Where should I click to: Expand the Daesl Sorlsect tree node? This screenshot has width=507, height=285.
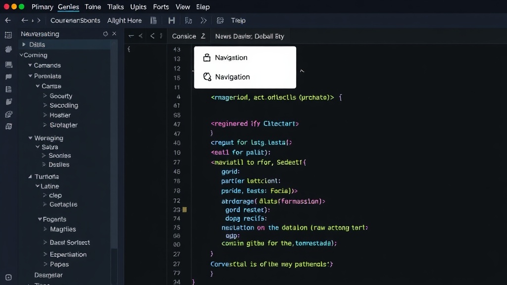(x=45, y=242)
